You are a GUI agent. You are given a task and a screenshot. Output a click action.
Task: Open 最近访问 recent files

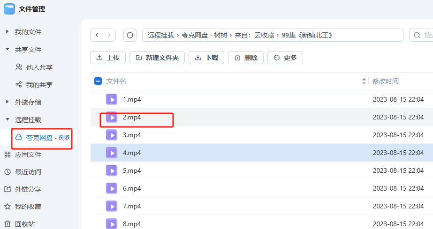click(x=28, y=172)
